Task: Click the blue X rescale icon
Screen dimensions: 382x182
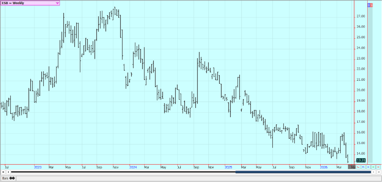Action: (x=368, y=167)
